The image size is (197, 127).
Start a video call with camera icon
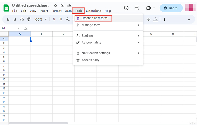coord(149,8)
